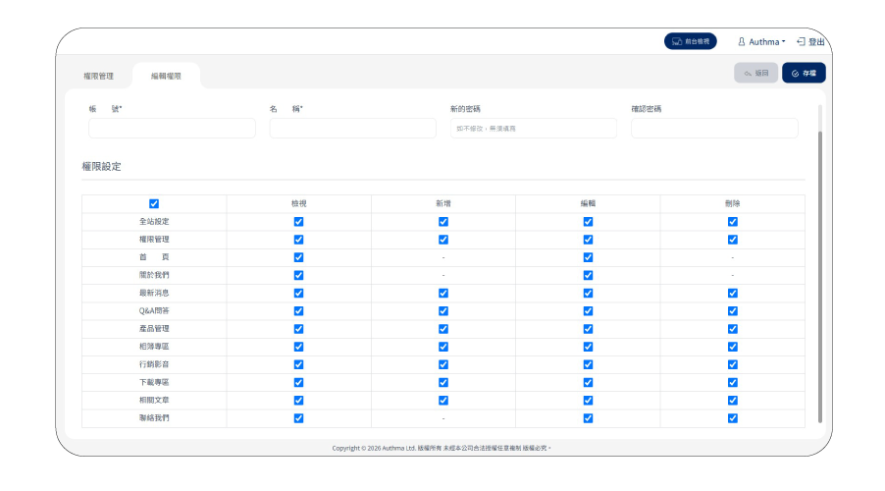This screenshot has height=491, width=885.
Task: Toggle 新增 checkbox for 下載專區
Action: coord(443,383)
